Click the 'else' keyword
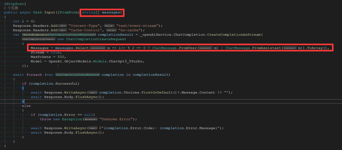 [x=26, y=106]
